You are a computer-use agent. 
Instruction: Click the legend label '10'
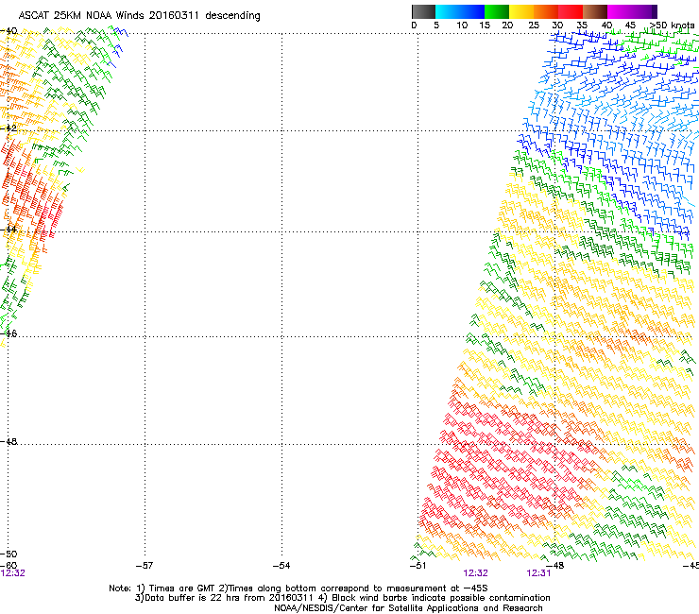coord(462,26)
